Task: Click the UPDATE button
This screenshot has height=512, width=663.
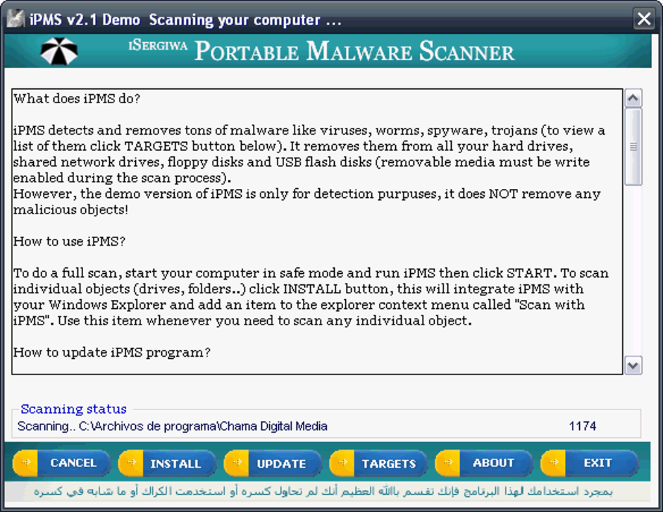Action: [273, 463]
